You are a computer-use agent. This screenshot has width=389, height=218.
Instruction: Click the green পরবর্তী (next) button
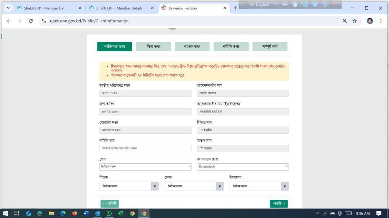coord(279,204)
